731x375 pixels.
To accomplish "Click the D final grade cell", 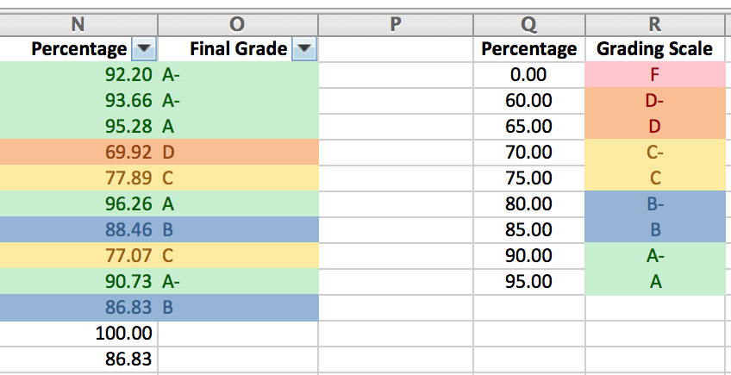I will coord(238,153).
